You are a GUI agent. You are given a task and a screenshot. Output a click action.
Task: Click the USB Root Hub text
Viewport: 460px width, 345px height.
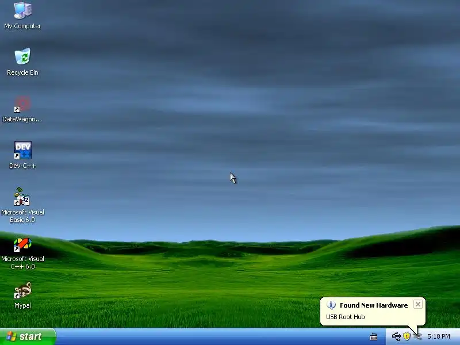(346, 317)
